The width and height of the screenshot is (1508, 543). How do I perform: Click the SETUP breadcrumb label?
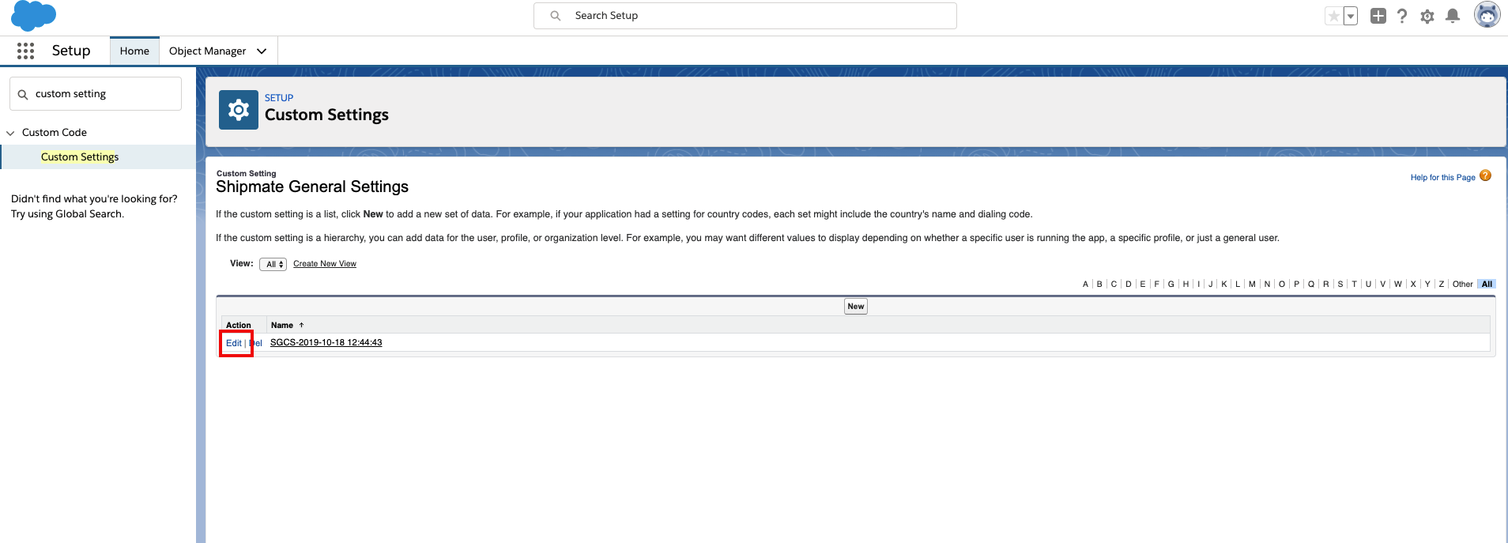click(x=279, y=98)
